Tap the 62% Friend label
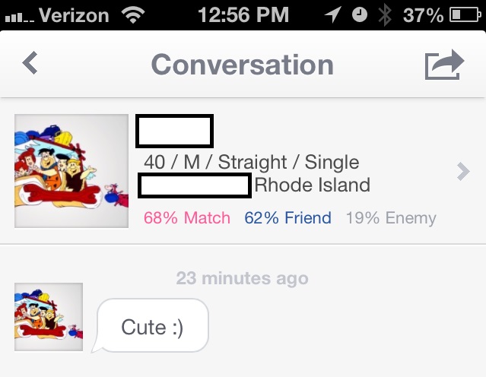 click(287, 218)
